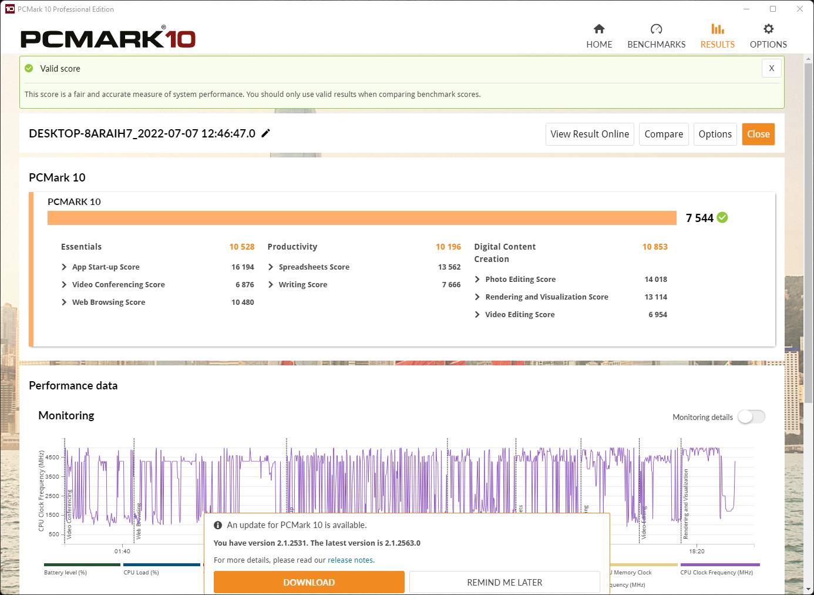Click the green valid checkmark beside 7 544
The width and height of the screenshot is (814, 595).
722,218
